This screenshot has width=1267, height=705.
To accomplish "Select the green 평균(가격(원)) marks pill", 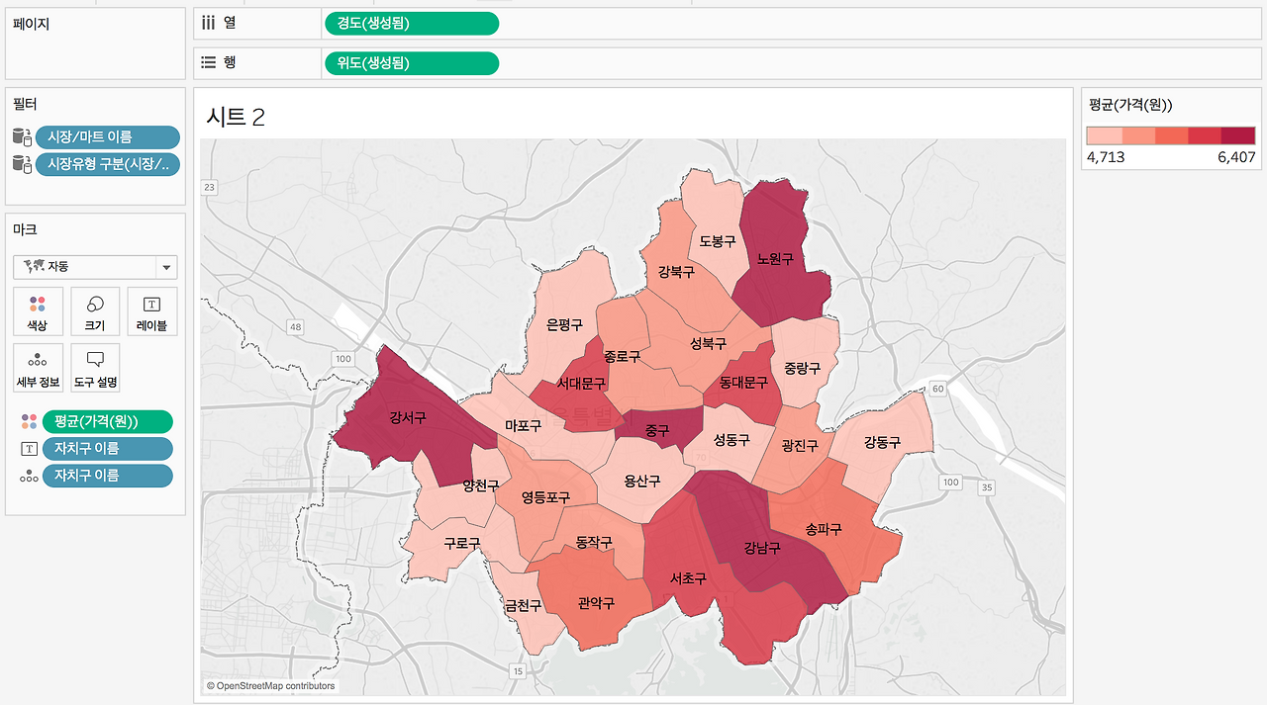I will click(107, 422).
